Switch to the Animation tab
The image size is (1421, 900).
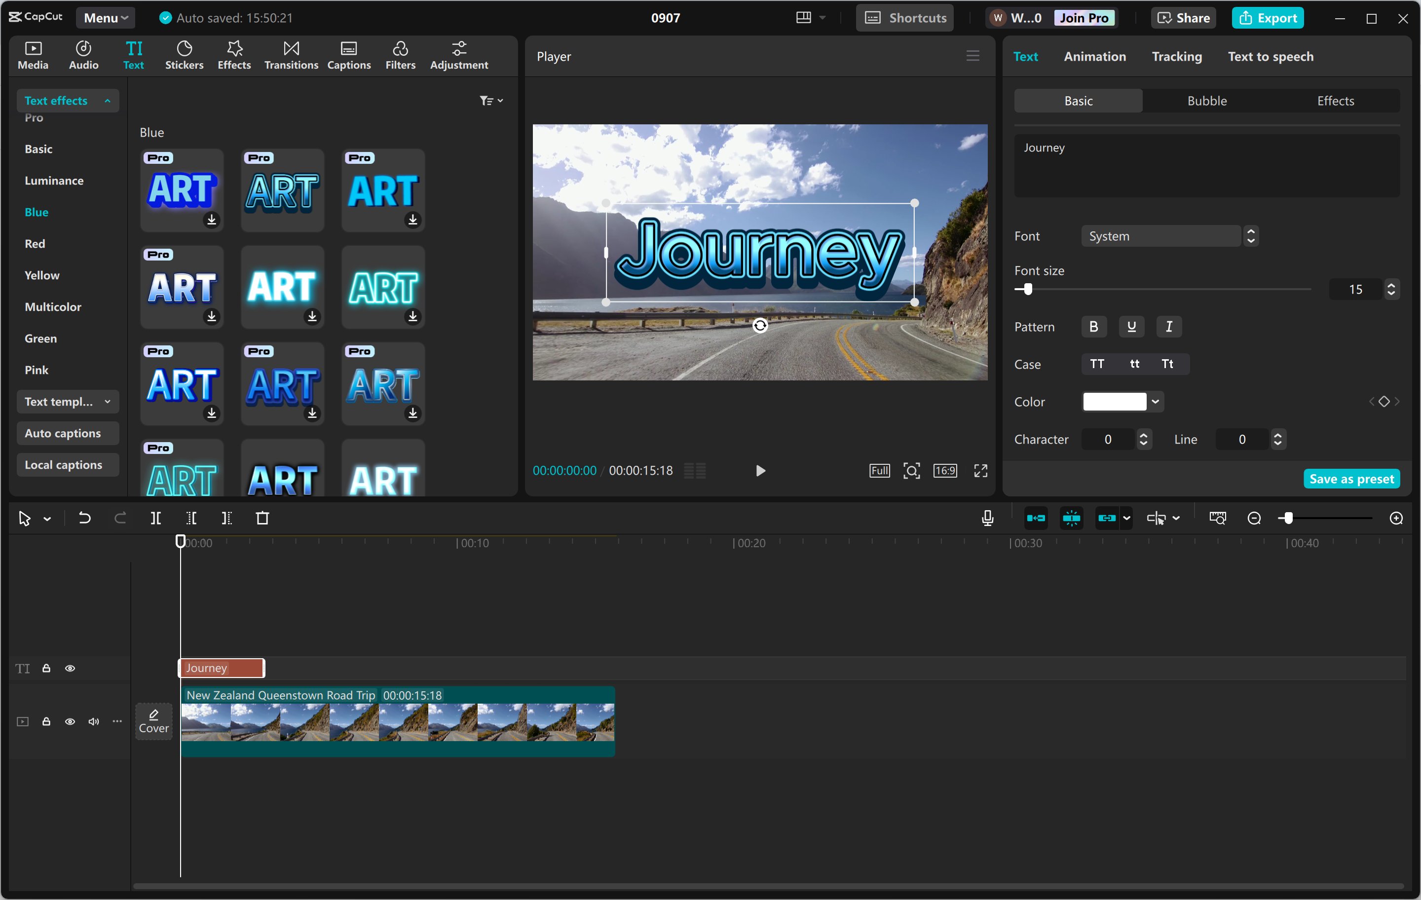(x=1095, y=56)
